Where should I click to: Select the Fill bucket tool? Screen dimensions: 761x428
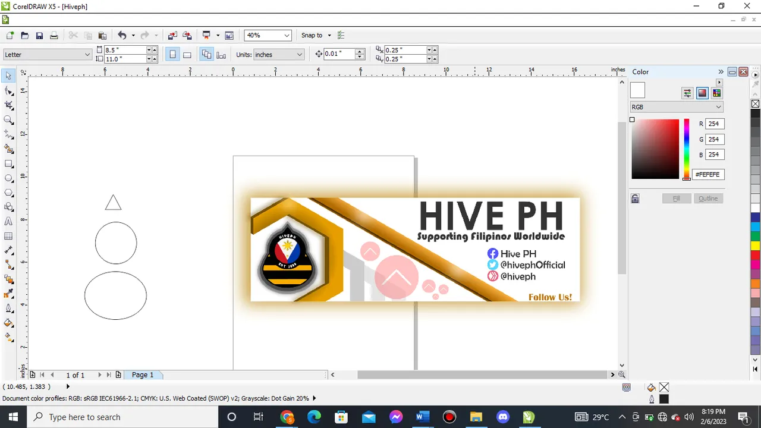point(8,323)
